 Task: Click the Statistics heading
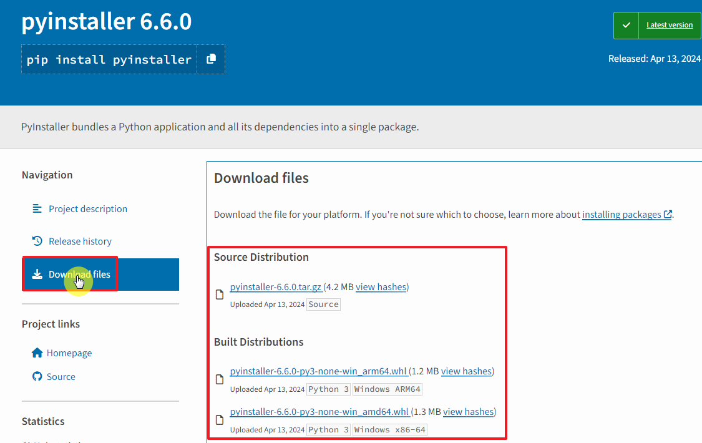click(43, 421)
